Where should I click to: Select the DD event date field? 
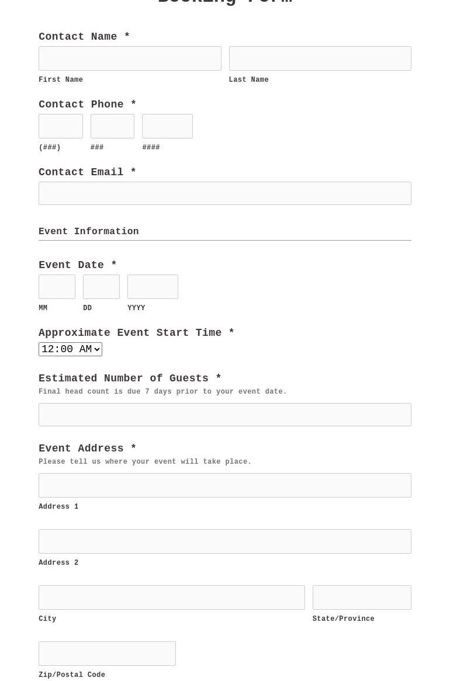(x=101, y=287)
